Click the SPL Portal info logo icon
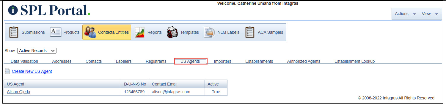446x108 pixels. pyautogui.click(x=13, y=10)
